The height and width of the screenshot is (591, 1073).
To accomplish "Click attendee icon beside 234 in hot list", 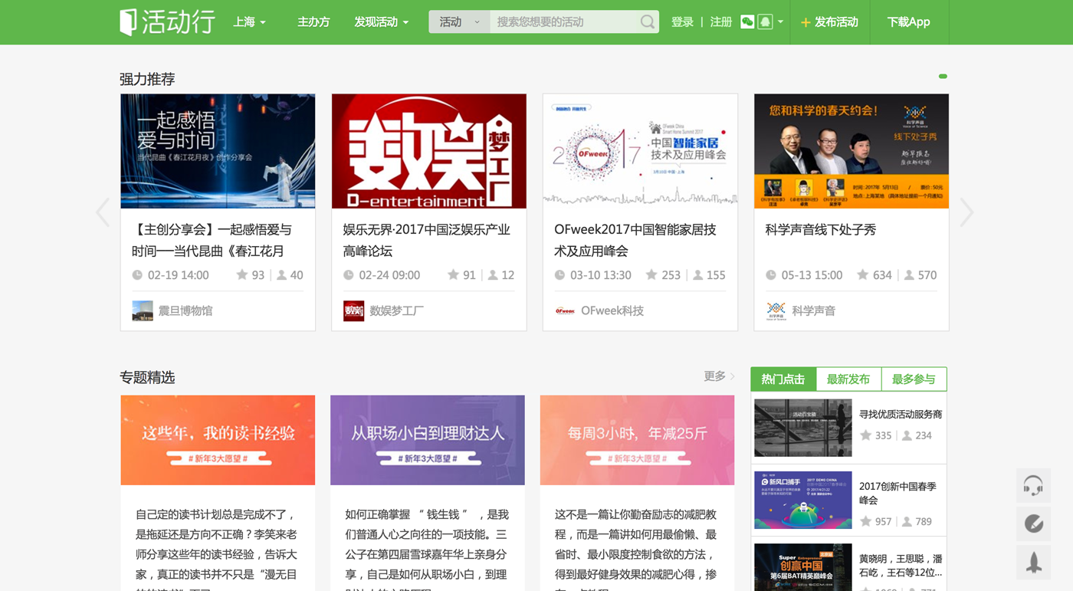I will (907, 435).
